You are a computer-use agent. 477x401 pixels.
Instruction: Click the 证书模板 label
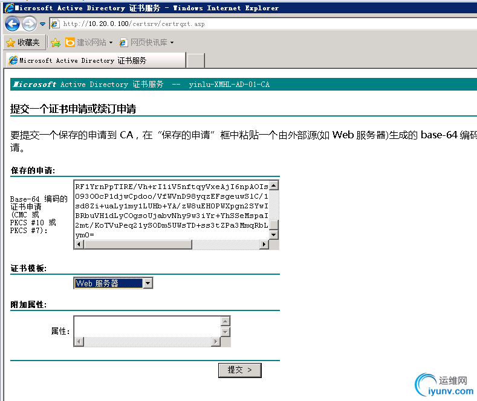coord(28,268)
